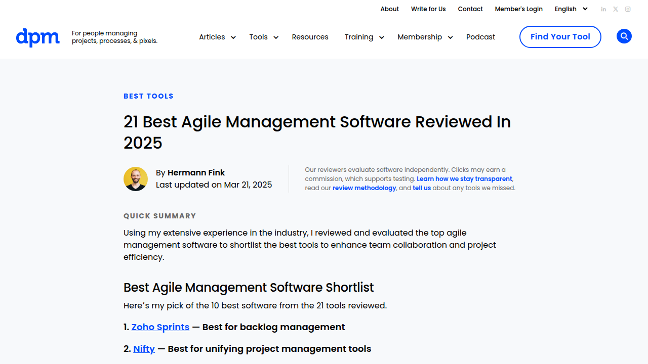Click the site tagline next to logo

click(x=114, y=37)
